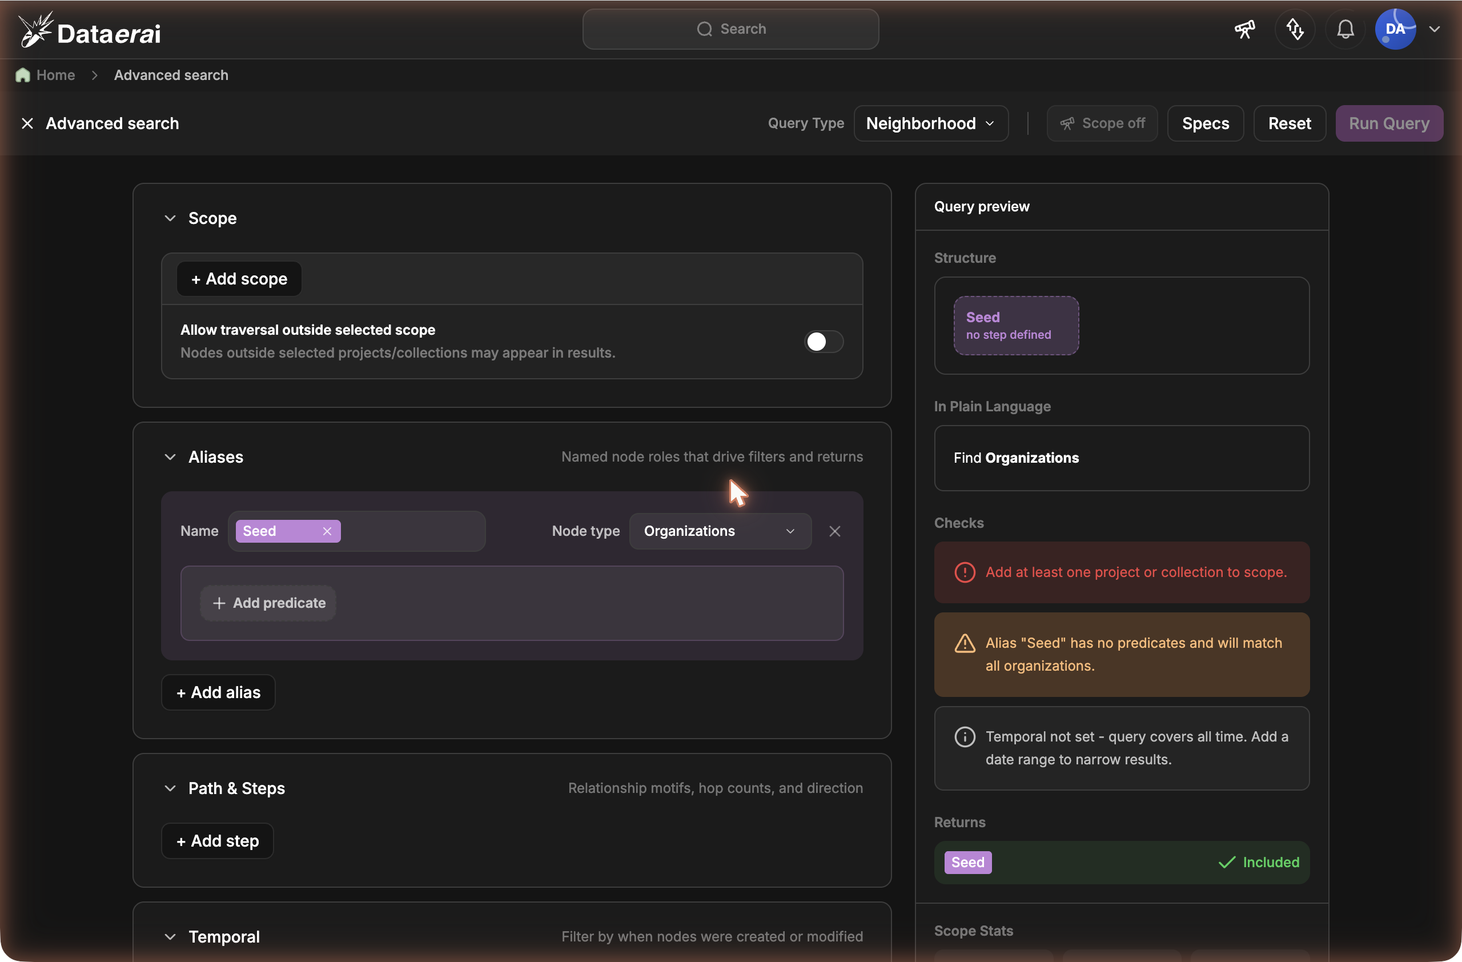Click the Home breadcrumb icon
Image resolution: width=1462 pixels, height=962 pixels.
[23, 75]
